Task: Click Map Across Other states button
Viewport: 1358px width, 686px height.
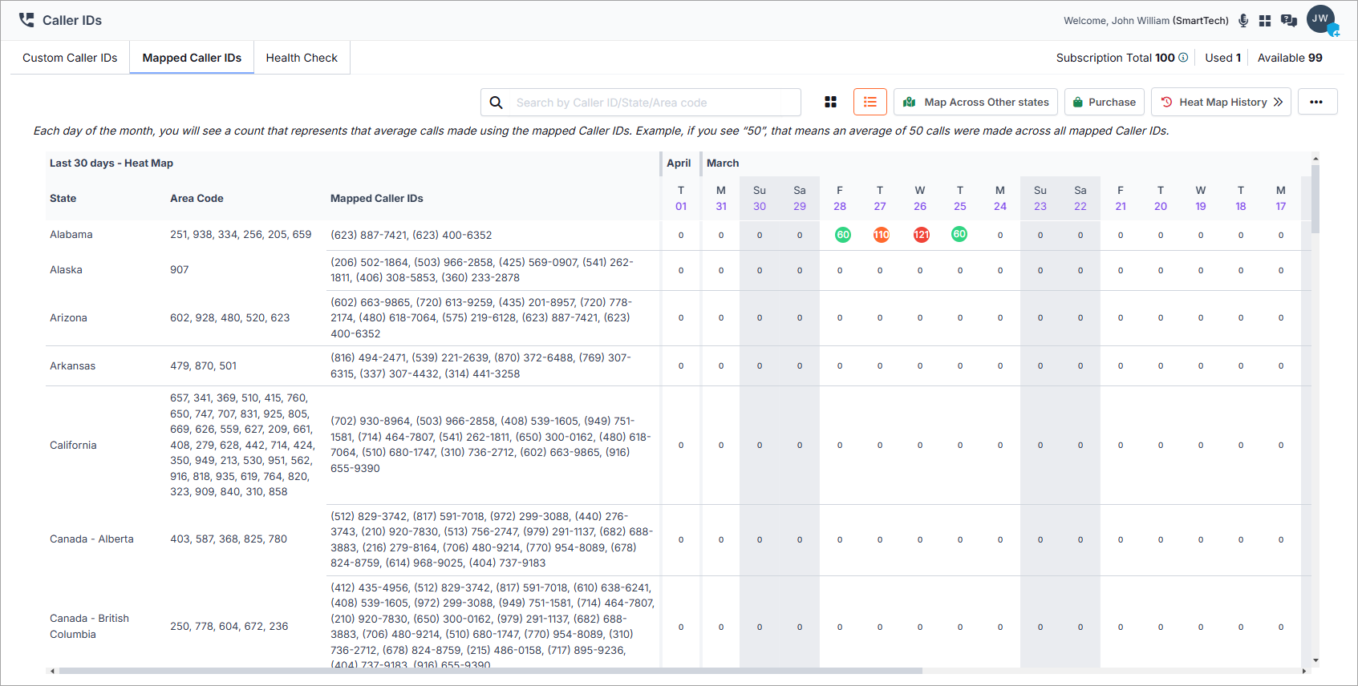Action: 975,102
